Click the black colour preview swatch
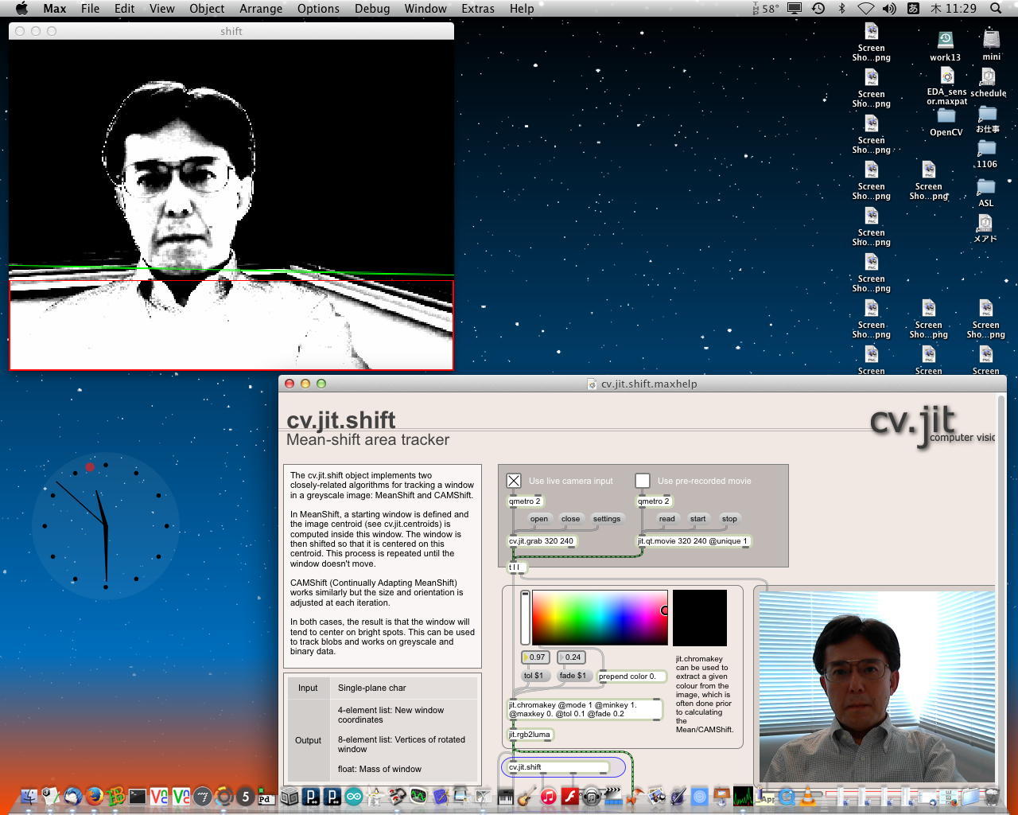Image resolution: width=1018 pixels, height=815 pixels. pyautogui.click(x=700, y=618)
